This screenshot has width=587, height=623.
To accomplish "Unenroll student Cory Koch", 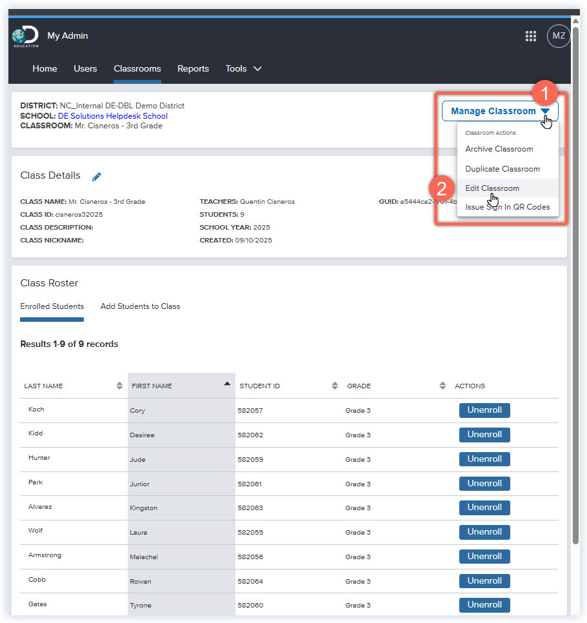I will point(484,410).
